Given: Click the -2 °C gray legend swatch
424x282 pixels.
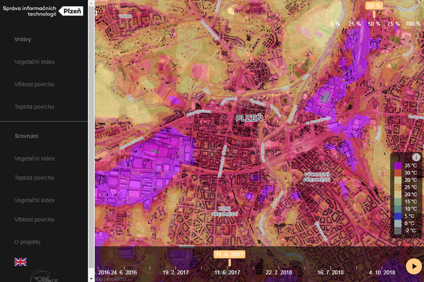Looking at the screenshot, I should pos(398,231).
